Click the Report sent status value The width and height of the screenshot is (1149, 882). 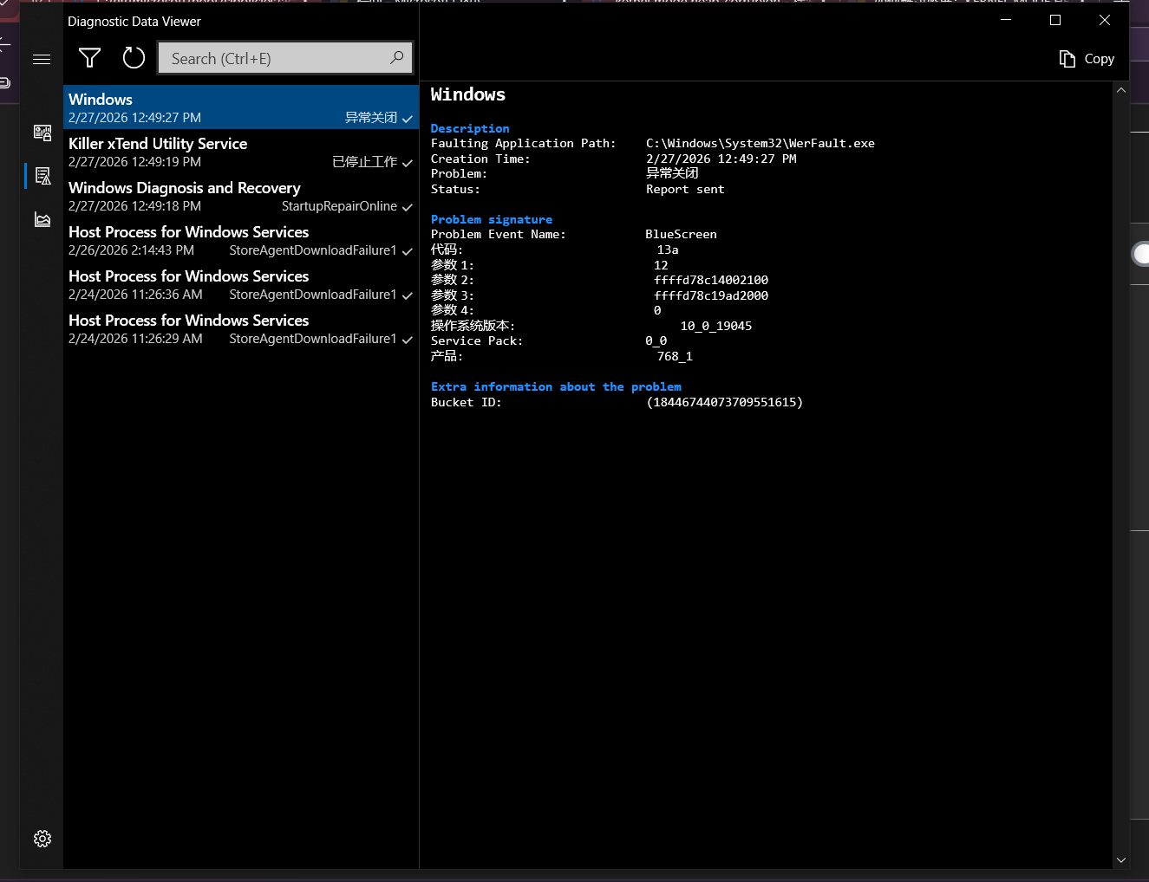click(685, 189)
